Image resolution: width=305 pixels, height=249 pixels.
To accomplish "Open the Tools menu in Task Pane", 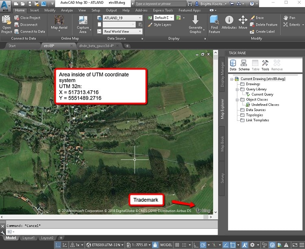I will coord(265,65).
